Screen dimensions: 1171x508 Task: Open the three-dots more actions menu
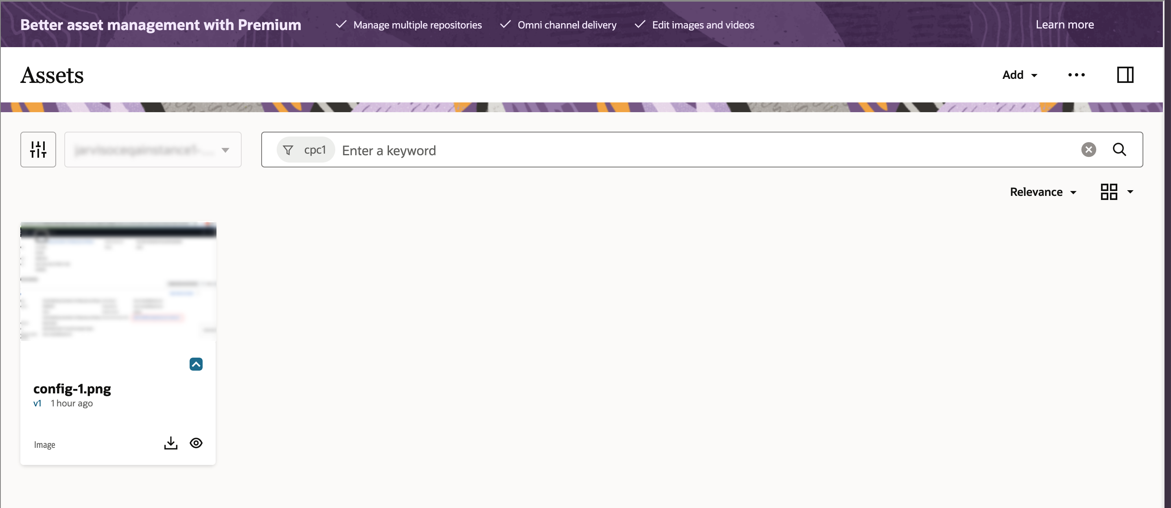click(x=1076, y=75)
